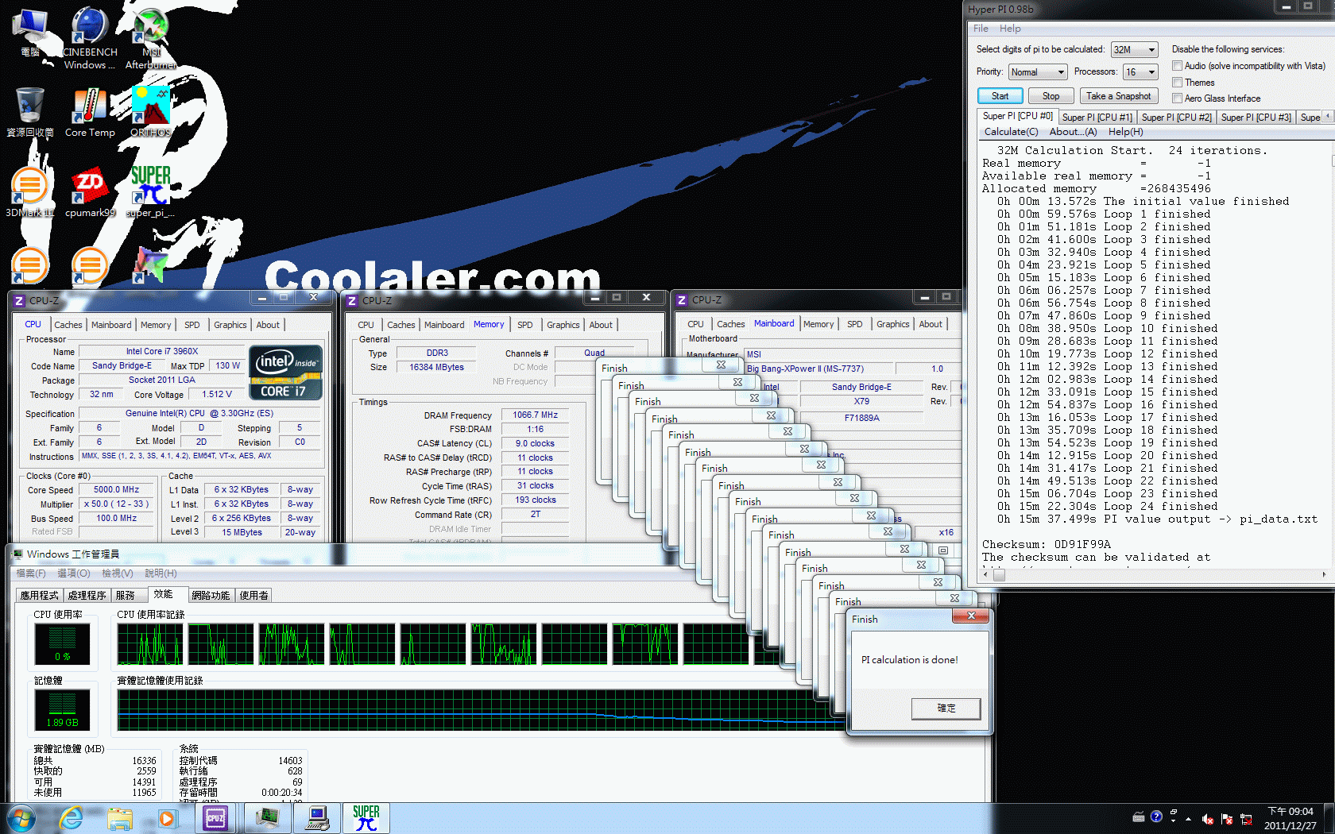Open the Recycle Bin desktop icon
Screen dimensions: 1335x834
(29, 113)
